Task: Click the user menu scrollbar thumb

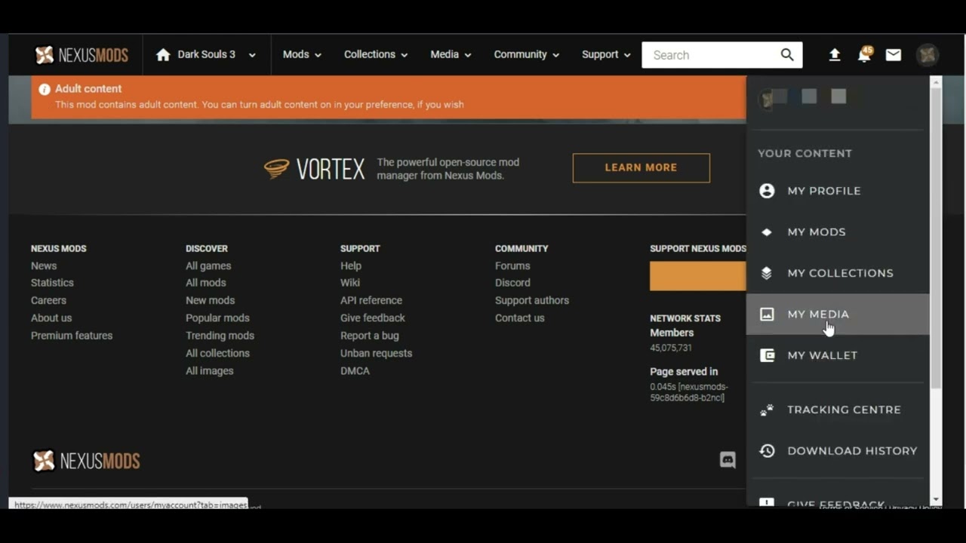Action: click(936, 238)
